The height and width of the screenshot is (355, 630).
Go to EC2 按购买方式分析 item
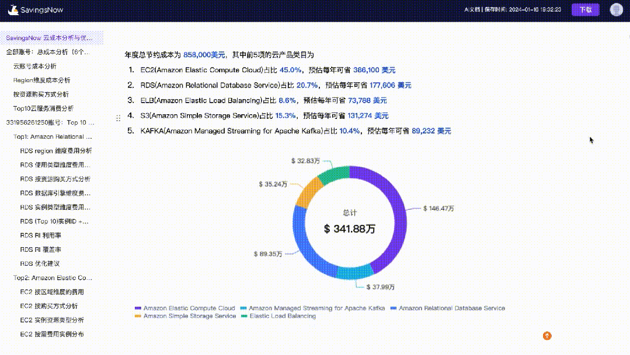(x=48, y=306)
